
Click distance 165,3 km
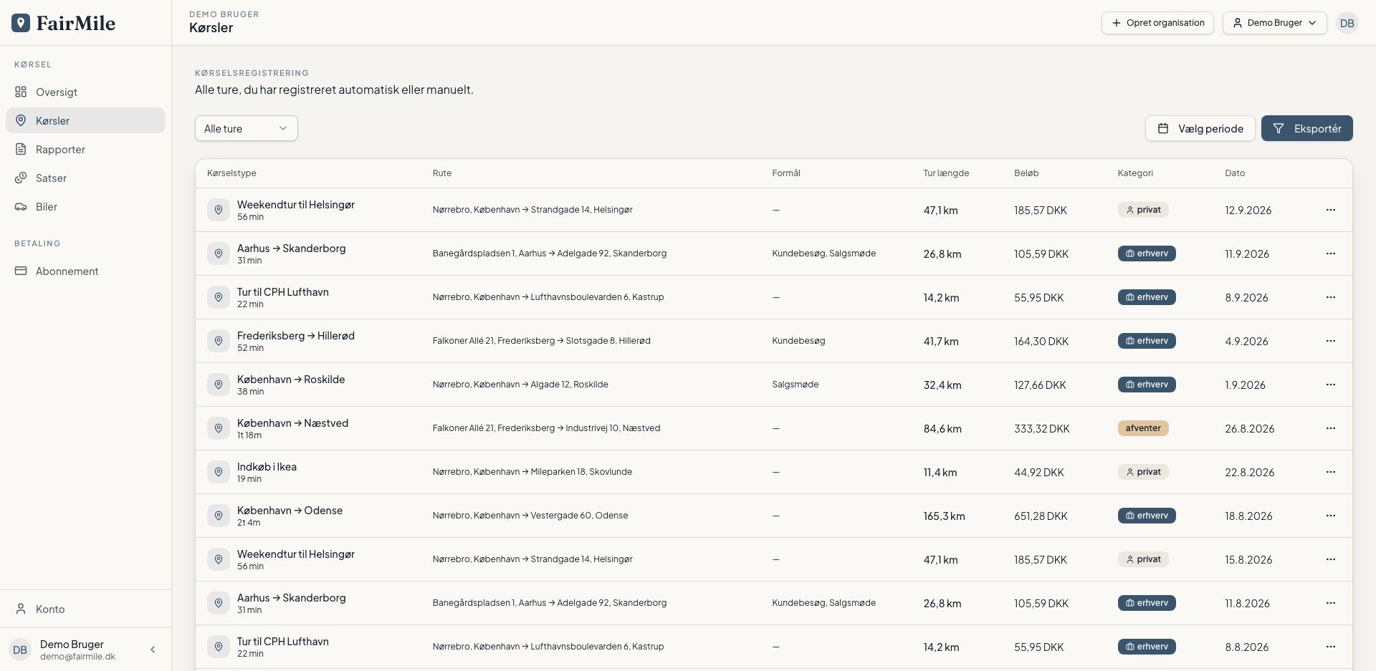point(944,516)
